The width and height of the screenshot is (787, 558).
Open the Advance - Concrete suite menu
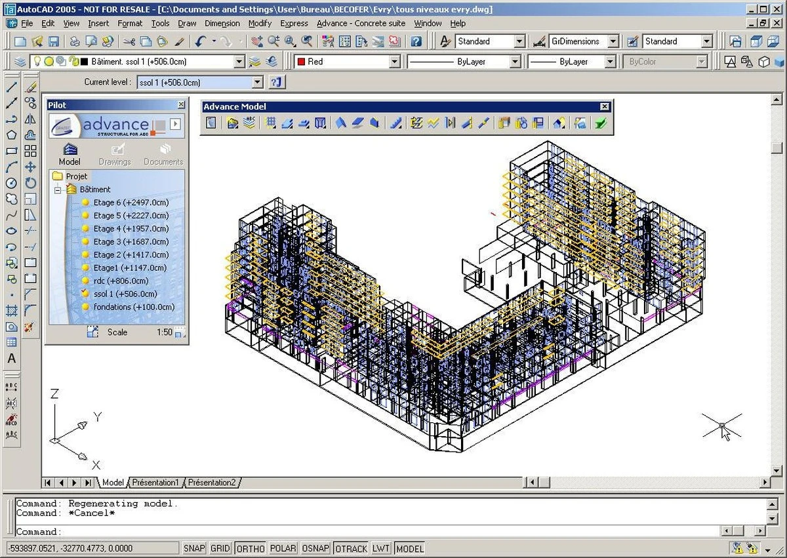click(x=361, y=23)
